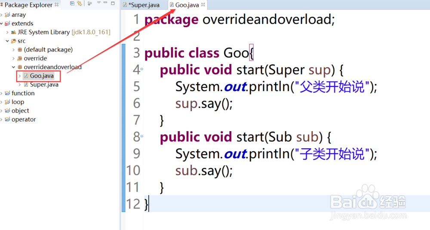Screen dimensions: 430x230
Task: Click the loop project icon
Action: [x=7, y=102]
